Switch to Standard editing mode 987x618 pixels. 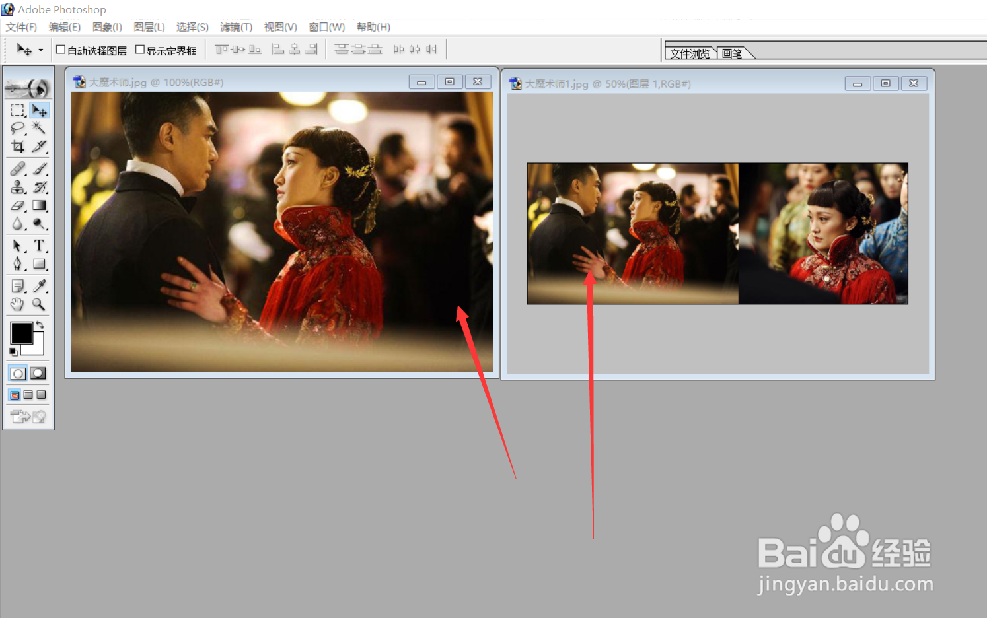pos(18,374)
